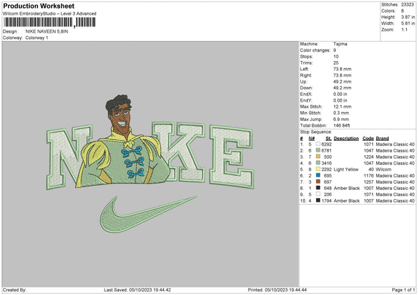Select the blue swatch beside stitch count 695
Image resolution: width=418 pixels, height=295 pixels.
pos(318,175)
